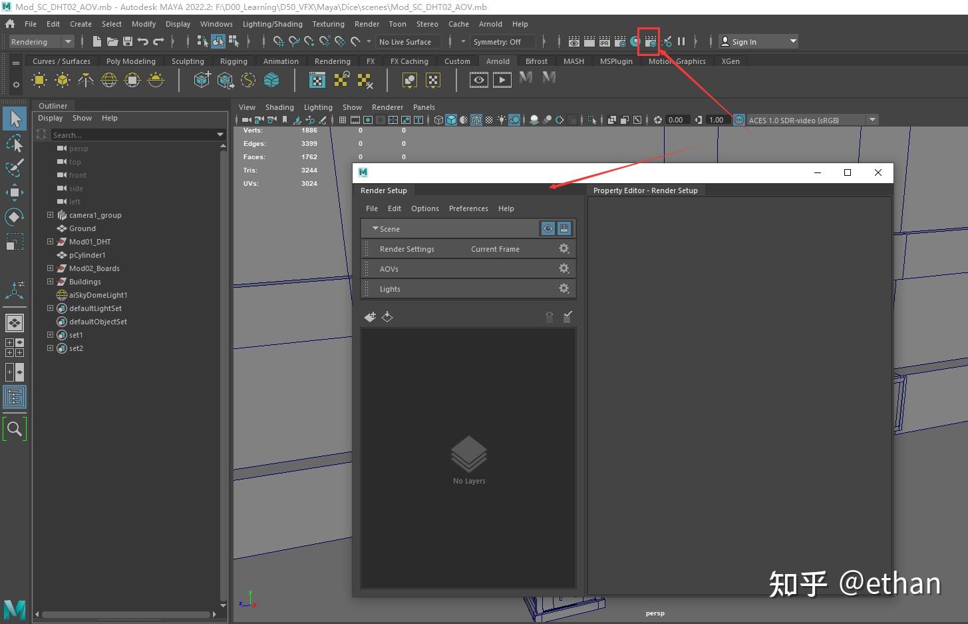Click the save scene icon
Viewport: 968px width, 624px height.
coord(128,42)
